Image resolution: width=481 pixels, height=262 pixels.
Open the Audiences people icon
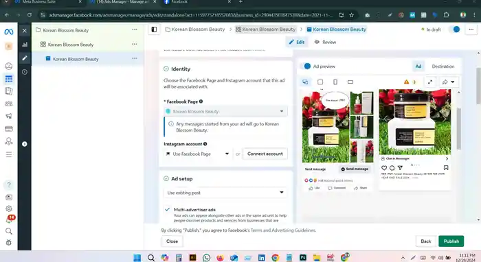[x=8, y=104]
